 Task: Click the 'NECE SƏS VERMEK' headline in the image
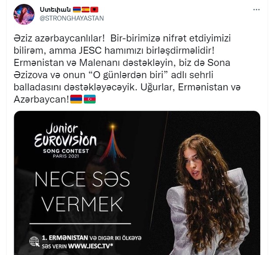pos(83,192)
